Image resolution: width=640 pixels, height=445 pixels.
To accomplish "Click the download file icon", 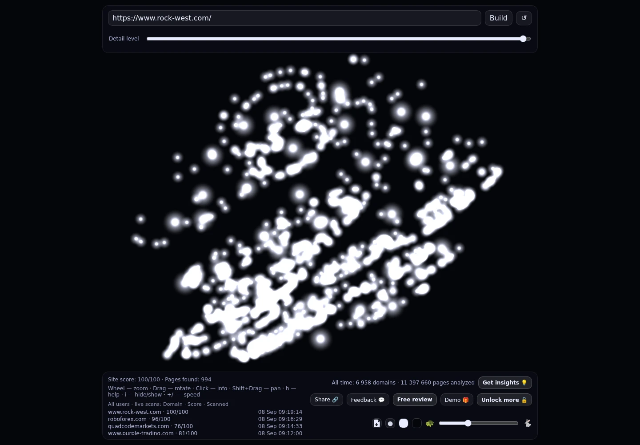I will coord(377,423).
